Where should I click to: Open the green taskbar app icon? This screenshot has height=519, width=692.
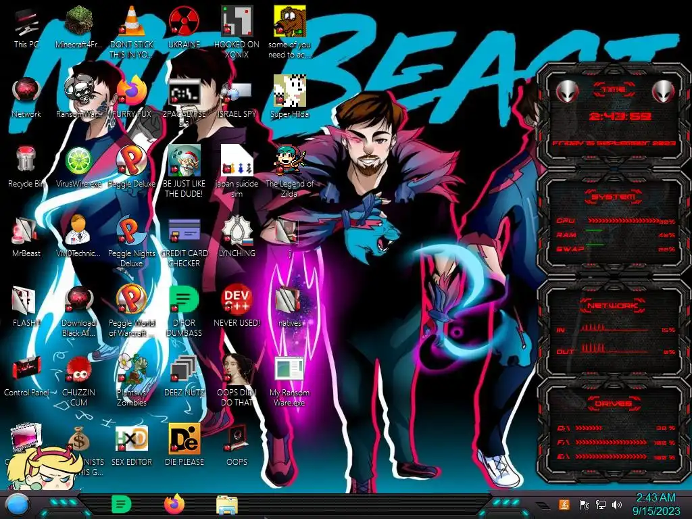pos(121,504)
